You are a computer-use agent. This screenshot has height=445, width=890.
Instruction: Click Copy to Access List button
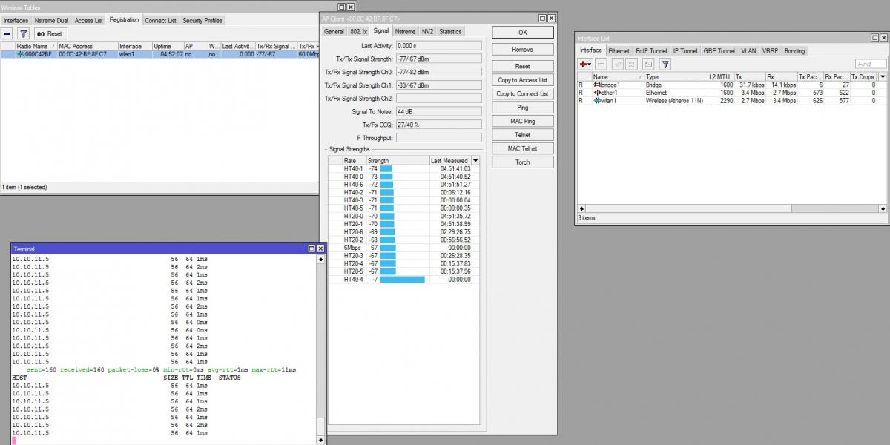coord(522,80)
